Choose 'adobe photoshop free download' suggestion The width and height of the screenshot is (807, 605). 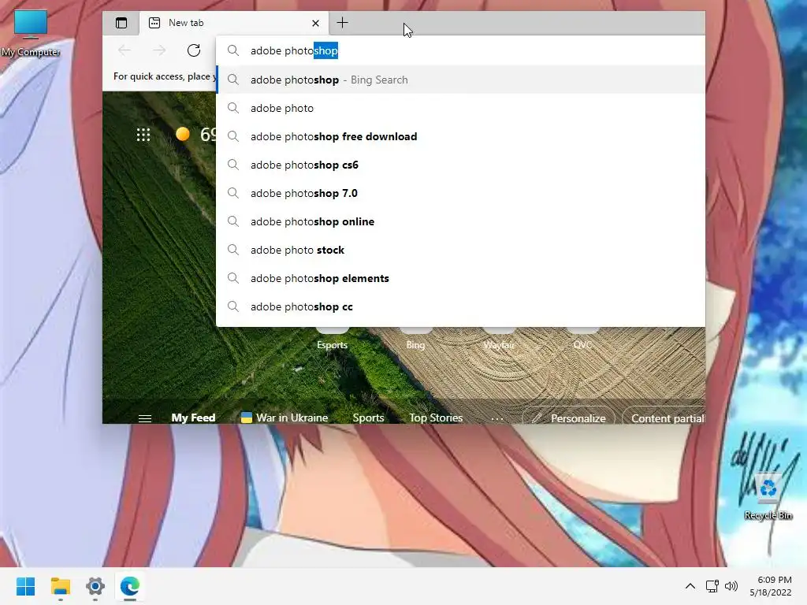tap(460, 136)
